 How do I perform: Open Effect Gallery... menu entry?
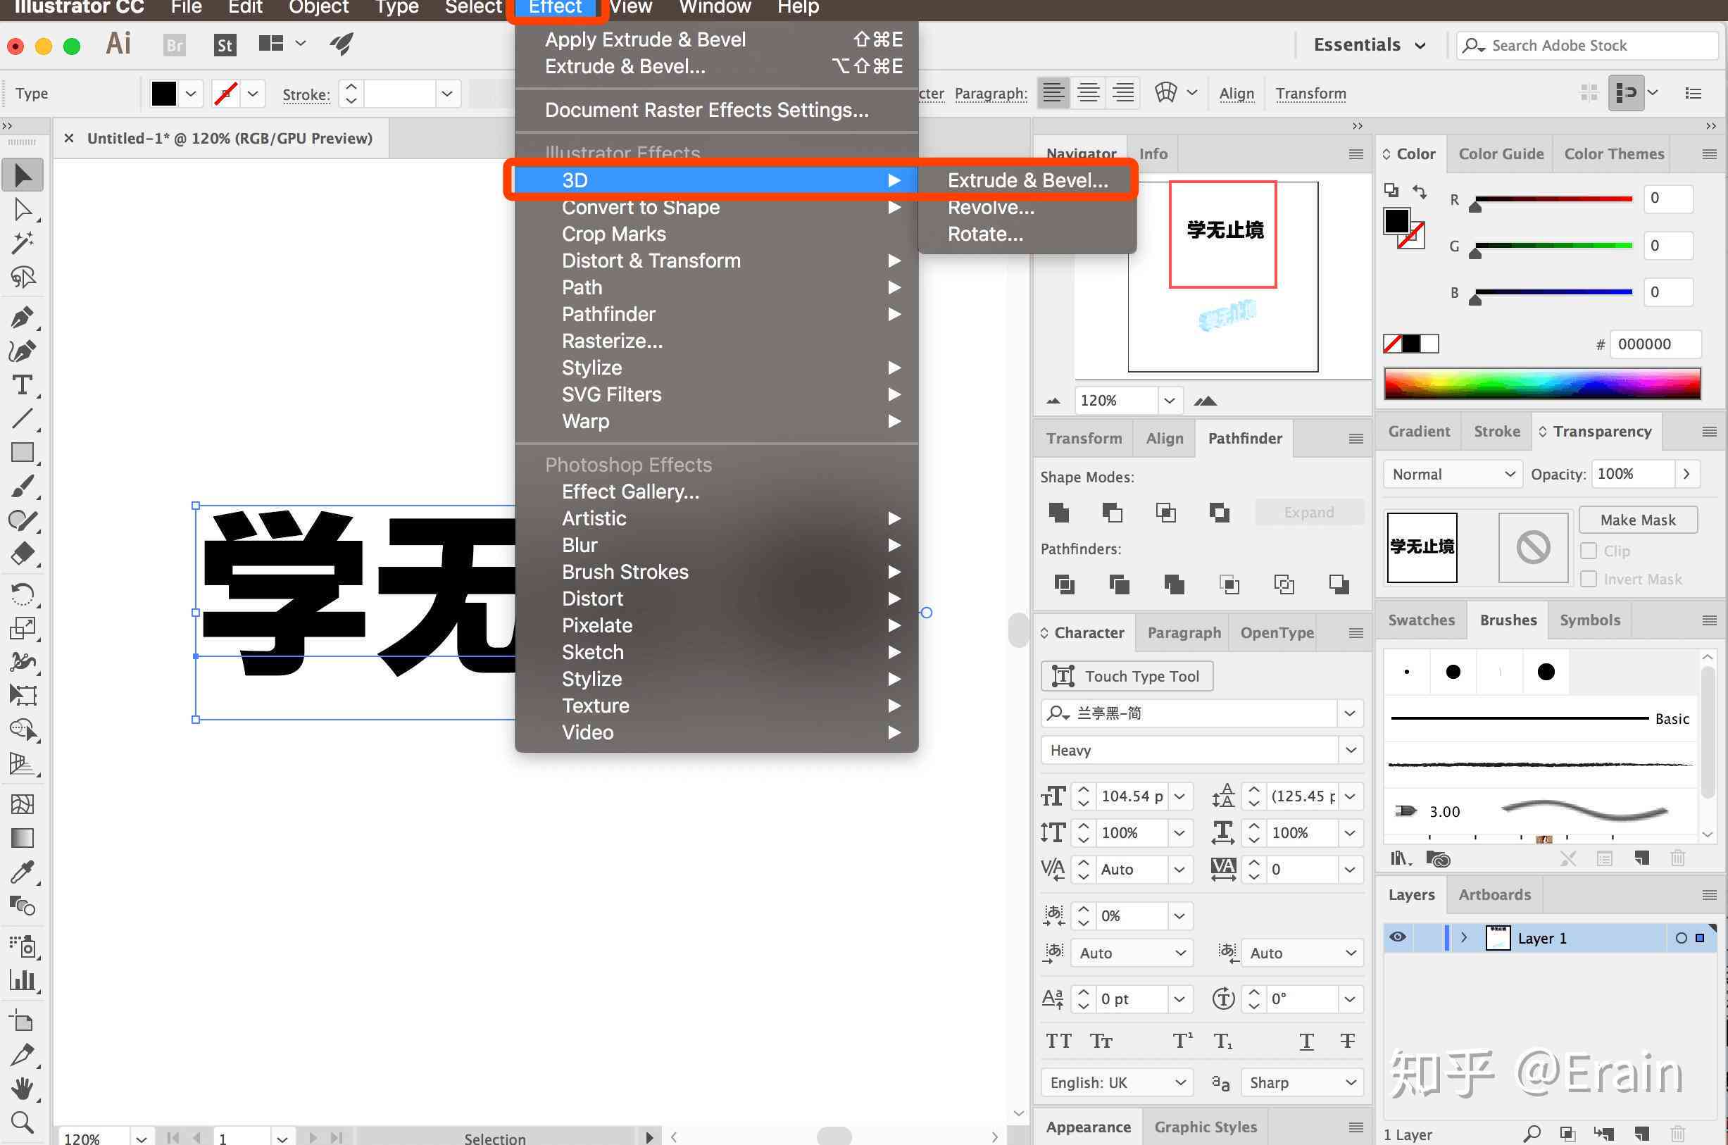(x=716, y=492)
